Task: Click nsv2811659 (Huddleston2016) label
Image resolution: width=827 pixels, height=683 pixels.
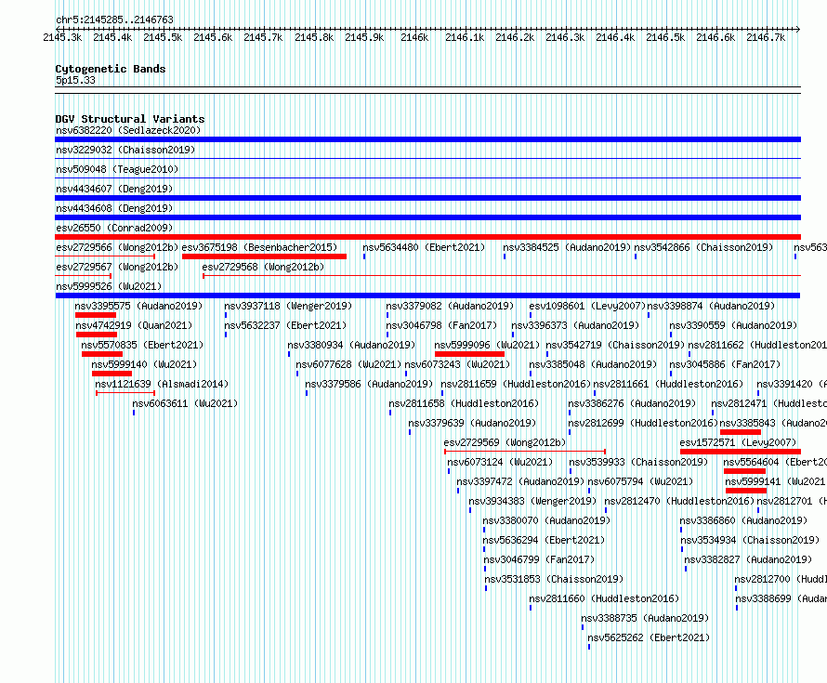Action: pos(516,384)
